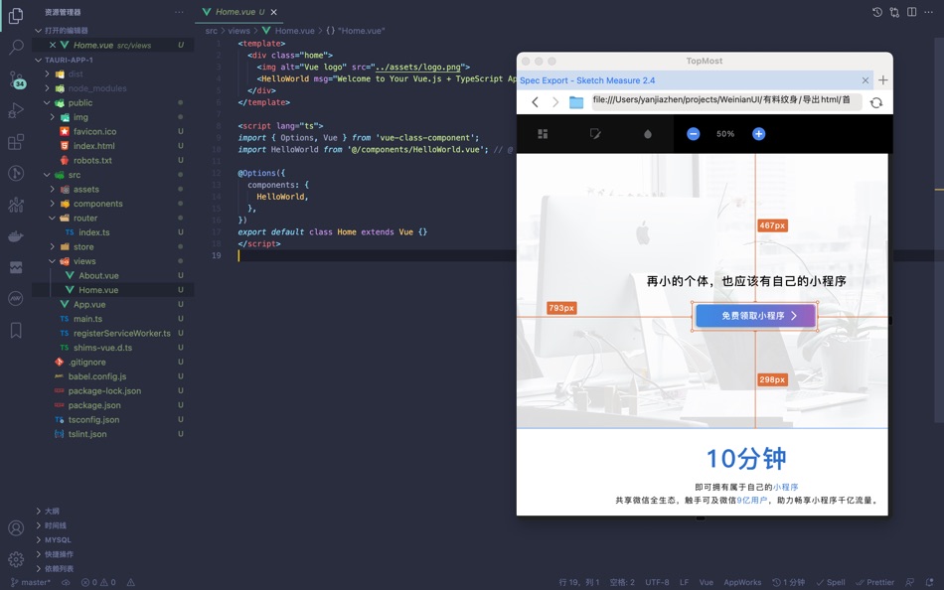Click the refresh icon beside the address bar
The image size is (944, 590).
tap(875, 101)
